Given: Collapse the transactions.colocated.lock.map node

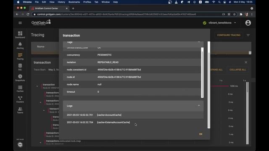Looking at the screenshot, I should click(40, 143).
